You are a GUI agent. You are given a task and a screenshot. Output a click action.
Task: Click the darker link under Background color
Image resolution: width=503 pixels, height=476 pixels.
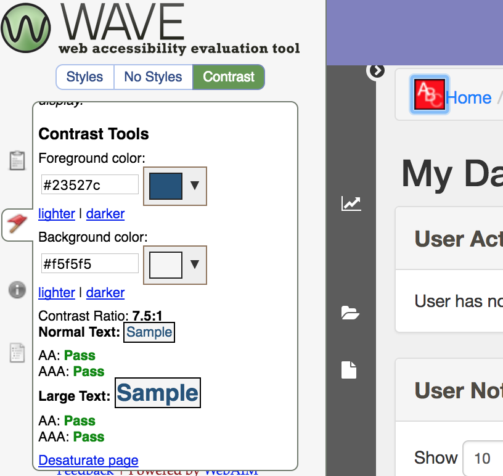click(105, 293)
